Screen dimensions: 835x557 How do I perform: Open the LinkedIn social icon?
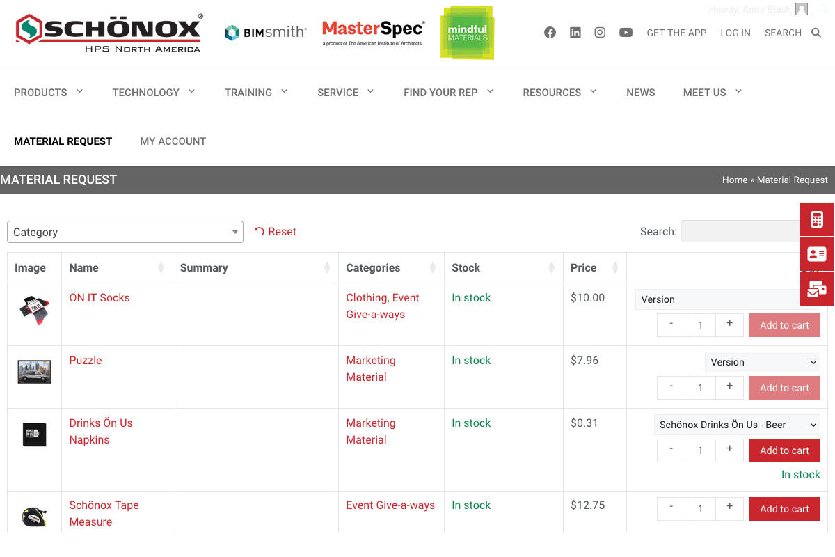click(x=575, y=33)
